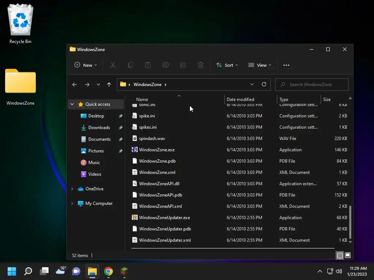Sort by the Name column header
The image size is (374, 280).
142,100
